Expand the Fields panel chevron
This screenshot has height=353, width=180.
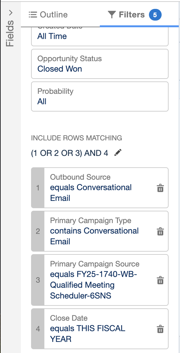point(10,13)
